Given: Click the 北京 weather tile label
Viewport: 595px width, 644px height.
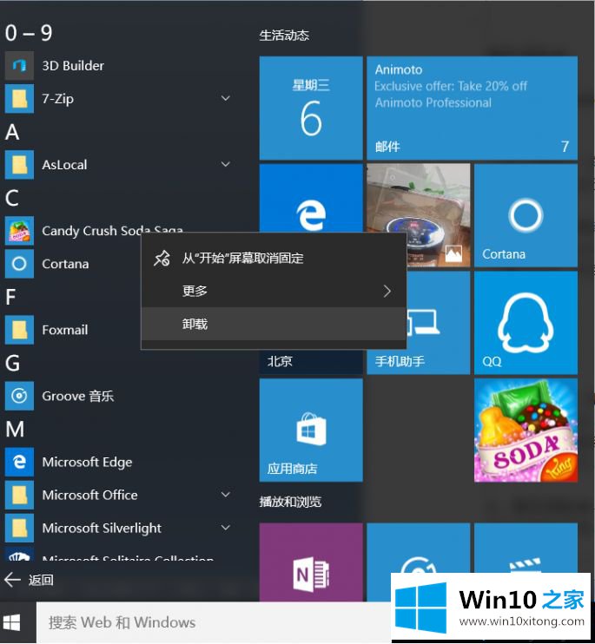Looking at the screenshot, I should (x=280, y=361).
